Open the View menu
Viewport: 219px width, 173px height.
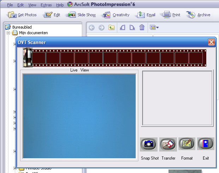tap(32, 5)
